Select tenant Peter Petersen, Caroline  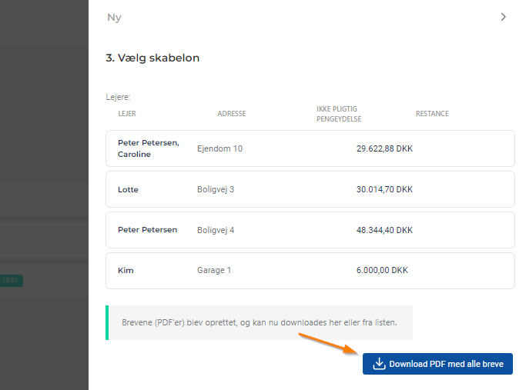coord(148,148)
